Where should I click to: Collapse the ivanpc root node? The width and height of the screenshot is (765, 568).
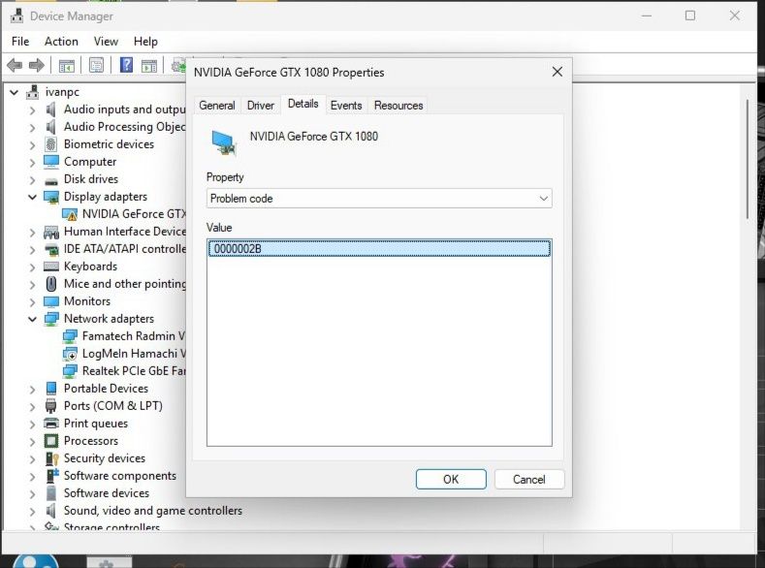click(x=15, y=92)
